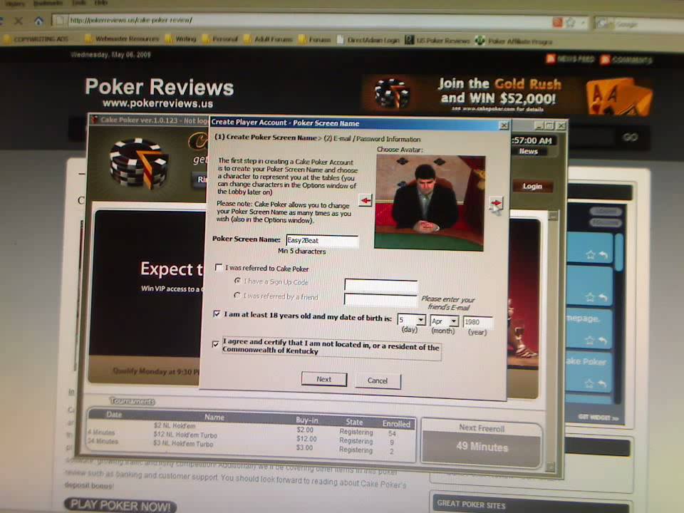Check the I was referred to Cake Poker box
Viewport: 684px width, 513px height.
pos(219,267)
